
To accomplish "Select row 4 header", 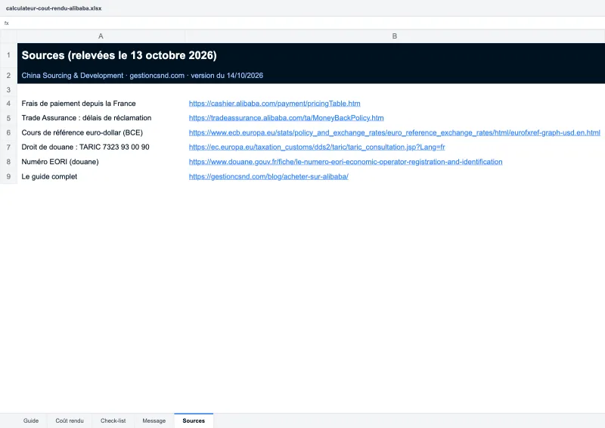I will coord(8,104).
